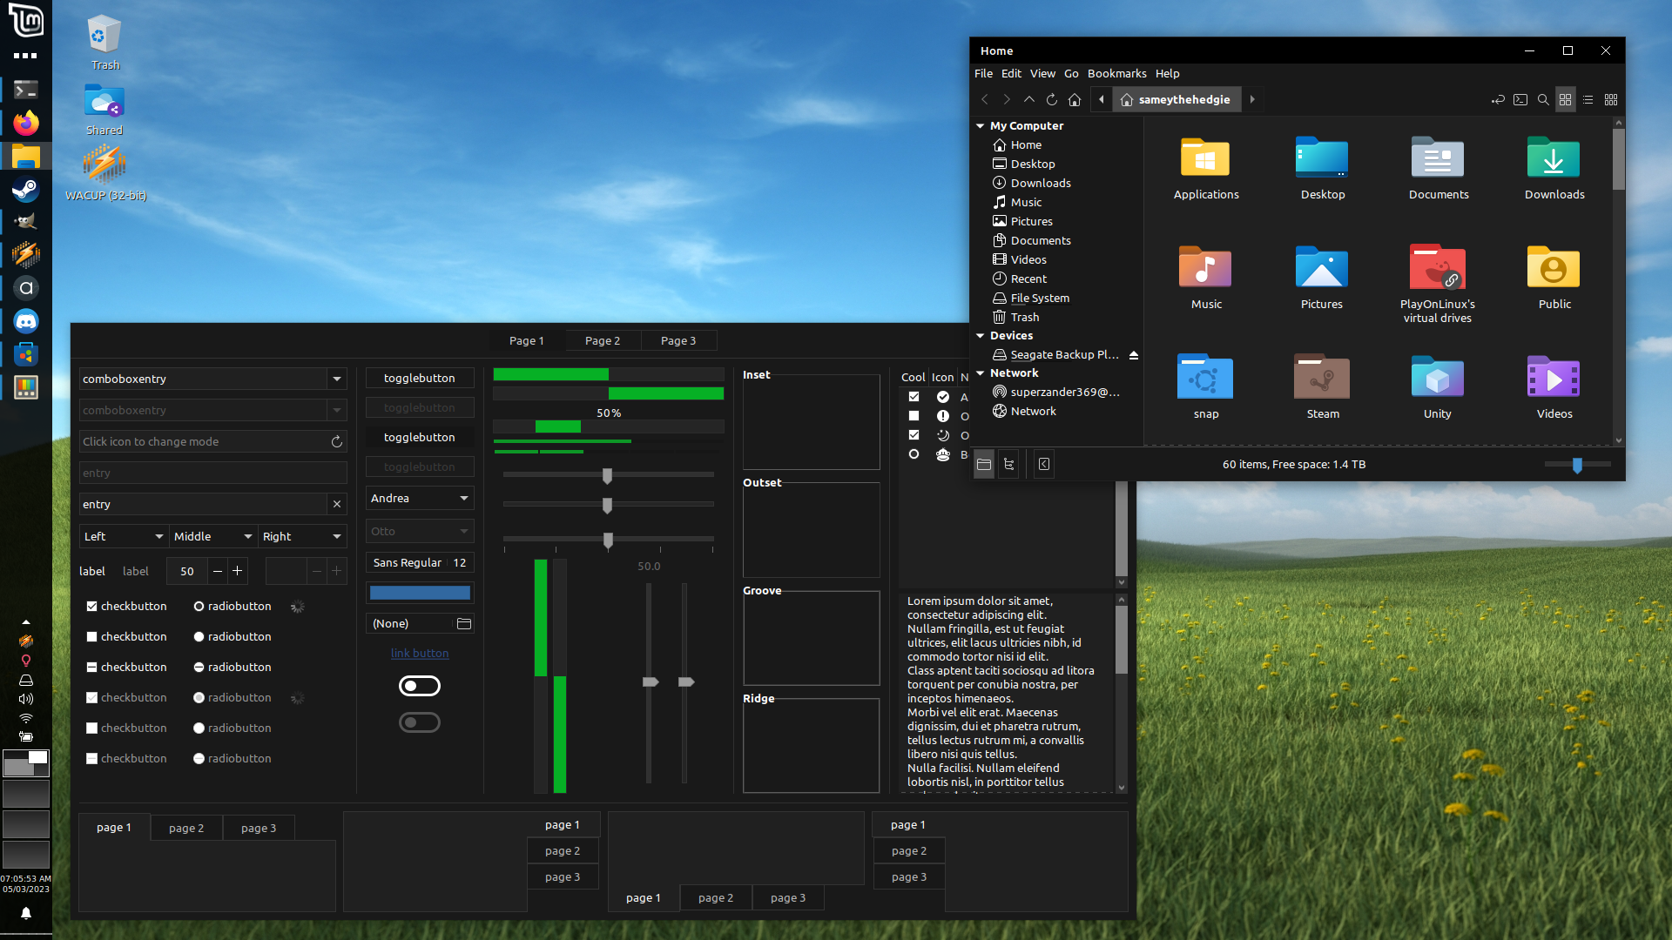Viewport: 1672px width, 940px height.
Task: Open Steam from the left panel
Action: pyautogui.click(x=25, y=189)
